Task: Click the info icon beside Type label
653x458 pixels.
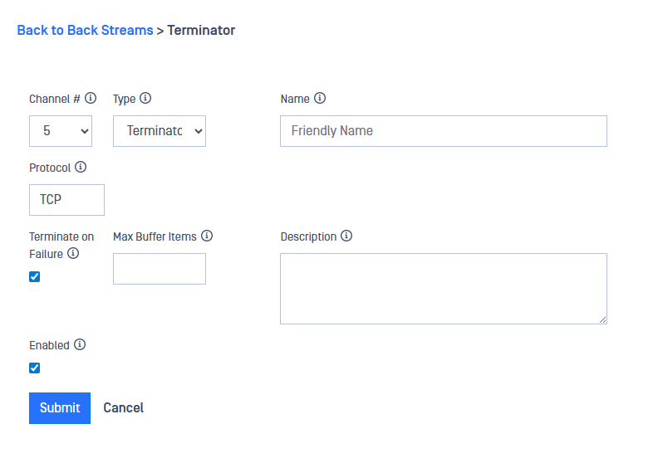Action: 145,98
